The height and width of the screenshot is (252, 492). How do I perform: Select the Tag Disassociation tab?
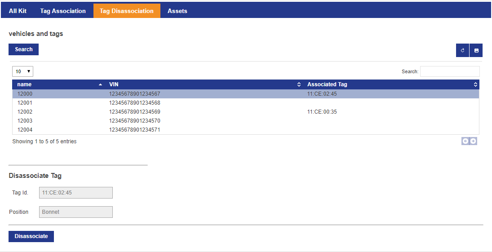pyautogui.click(x=127, y=11)
